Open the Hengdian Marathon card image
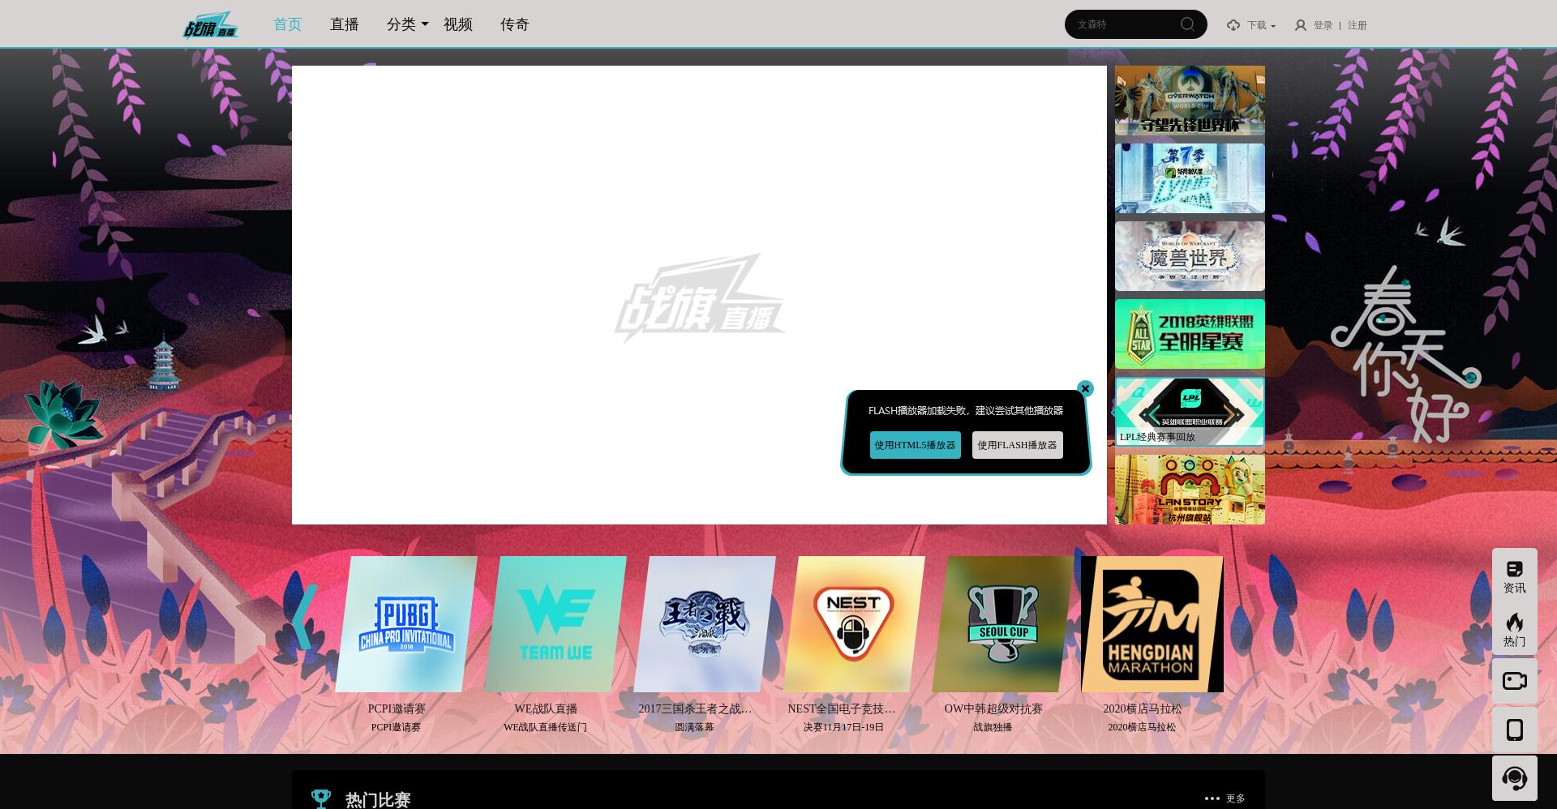 pyautogui.click(x=1152, y=624)
